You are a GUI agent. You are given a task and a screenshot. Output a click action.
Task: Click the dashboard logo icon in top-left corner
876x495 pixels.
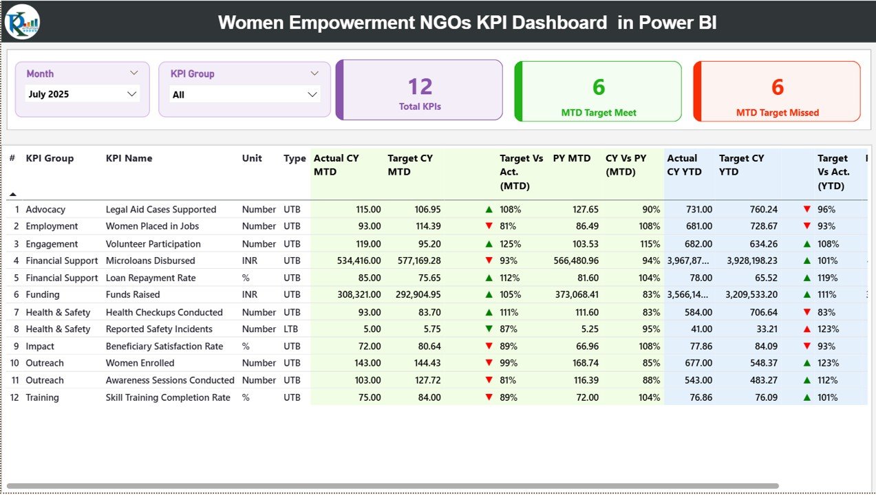point(23,21)
